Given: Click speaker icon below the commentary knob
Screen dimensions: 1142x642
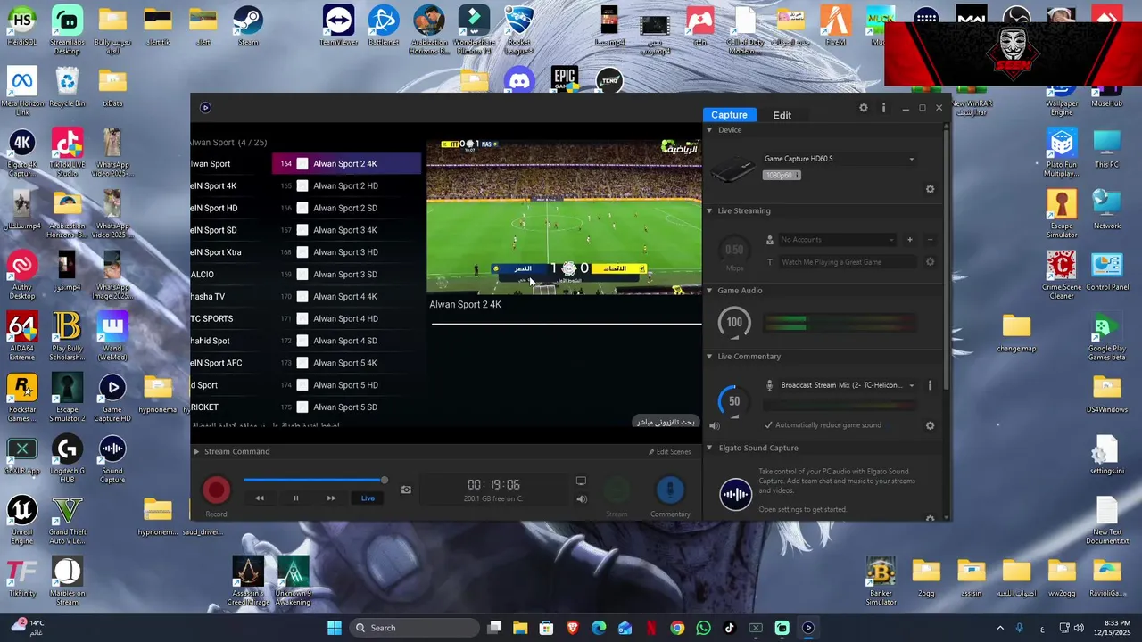Looking at the screenshot, I should [x=714, y=426].
